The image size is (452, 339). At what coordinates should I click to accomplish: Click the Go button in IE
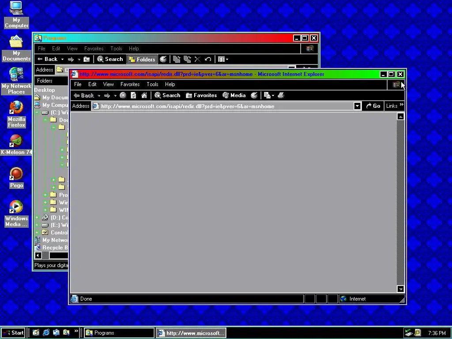pyautogui.click(x=373, y=106)
